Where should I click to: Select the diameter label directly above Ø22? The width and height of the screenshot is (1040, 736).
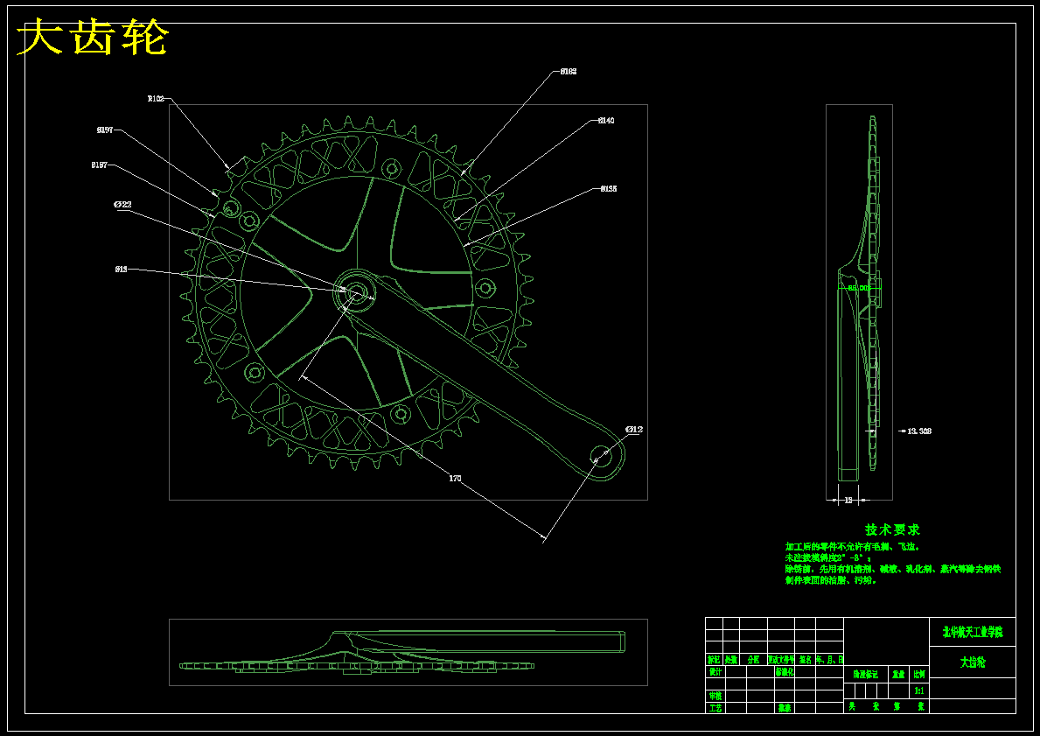(100, 165)
